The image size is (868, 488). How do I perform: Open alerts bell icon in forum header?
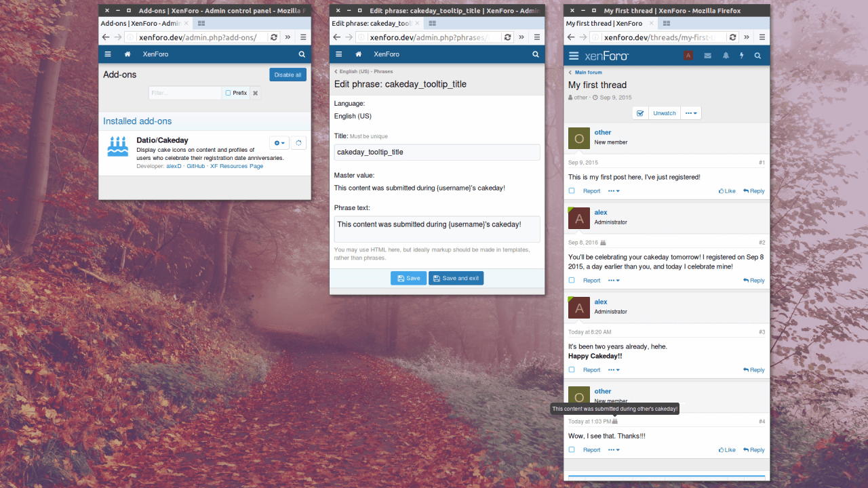(726, 56)
